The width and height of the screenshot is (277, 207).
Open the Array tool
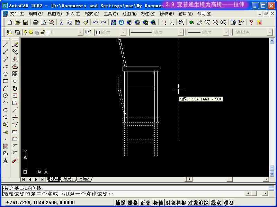pos(15,74)
